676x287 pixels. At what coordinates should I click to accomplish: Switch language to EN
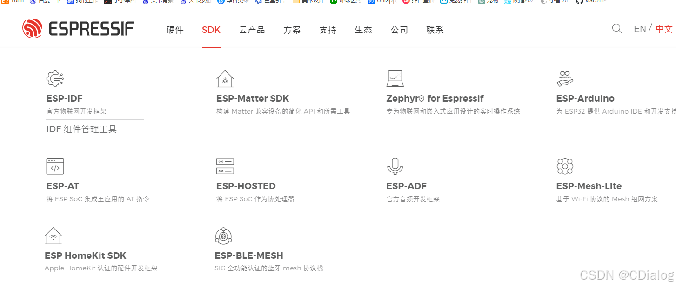coord(640,29)
